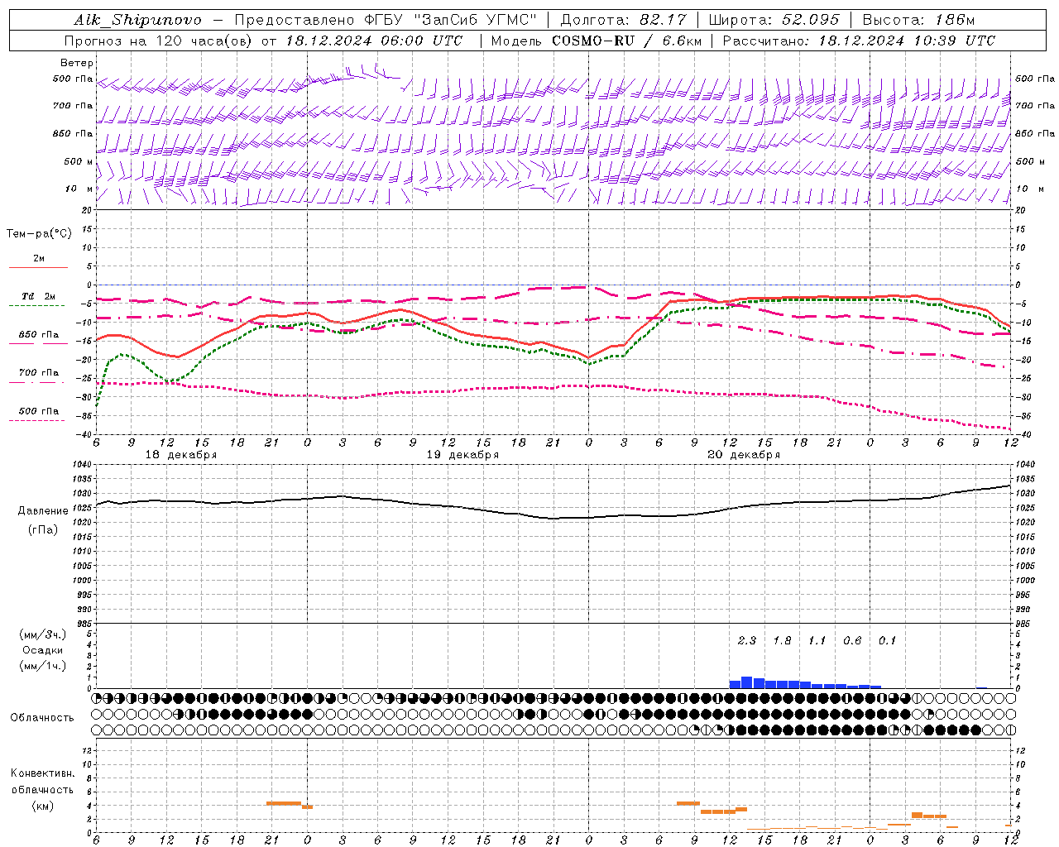Click the '0.1' three-hour precipitation value
This screenshot has width=1059, height=847.
pyautogui.click(x=887, y=640)
